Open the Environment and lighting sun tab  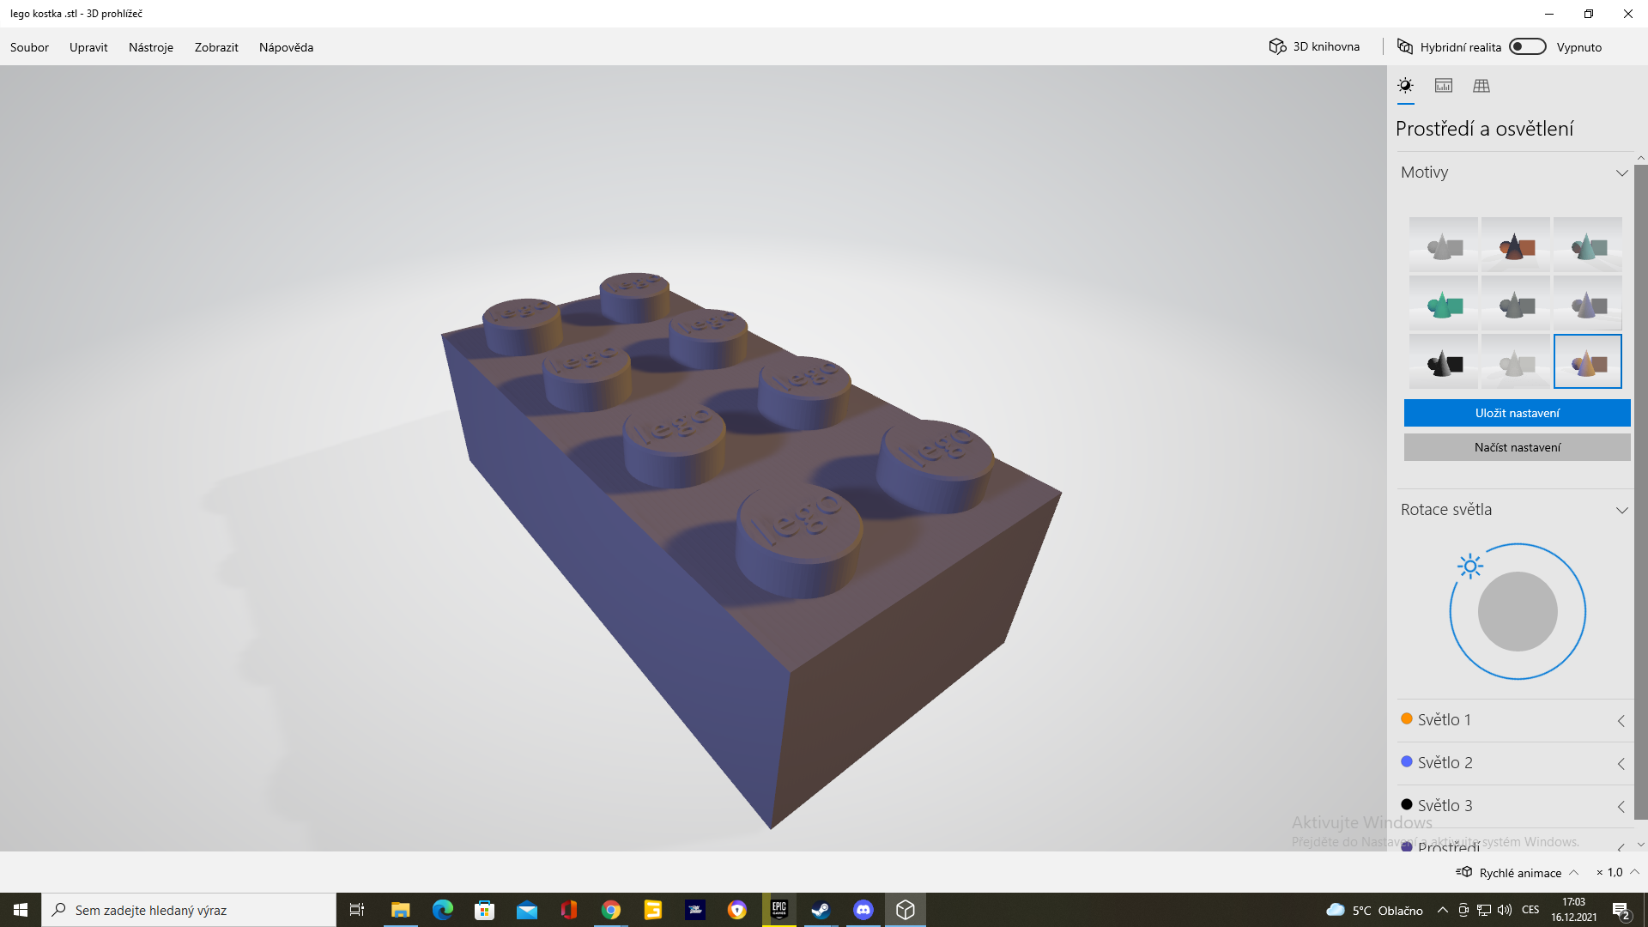pos(1405,86)
